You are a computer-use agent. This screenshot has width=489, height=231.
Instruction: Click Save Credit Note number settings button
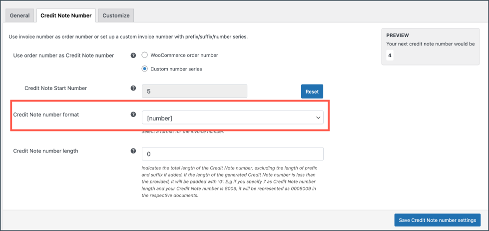point(437,220)
